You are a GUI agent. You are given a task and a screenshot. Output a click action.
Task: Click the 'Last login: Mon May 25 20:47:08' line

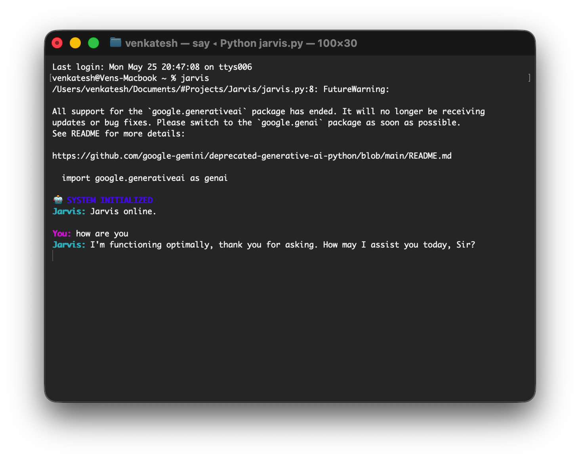[152, 67]
